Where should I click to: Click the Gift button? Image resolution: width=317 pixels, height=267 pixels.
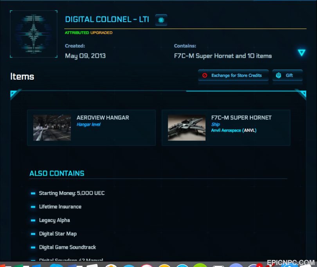(287, 75)
